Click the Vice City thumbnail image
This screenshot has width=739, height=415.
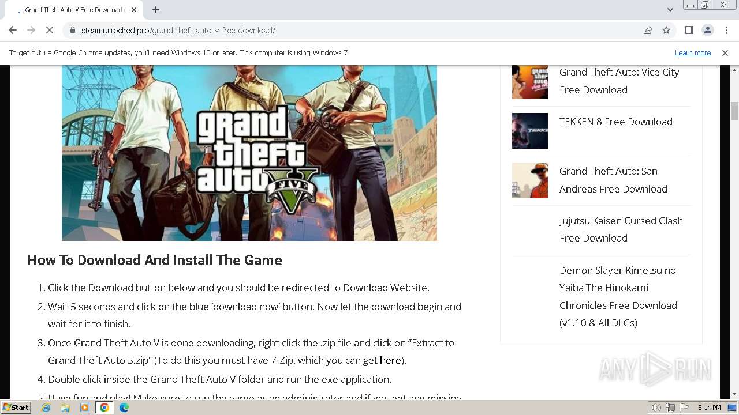(529, 82)
